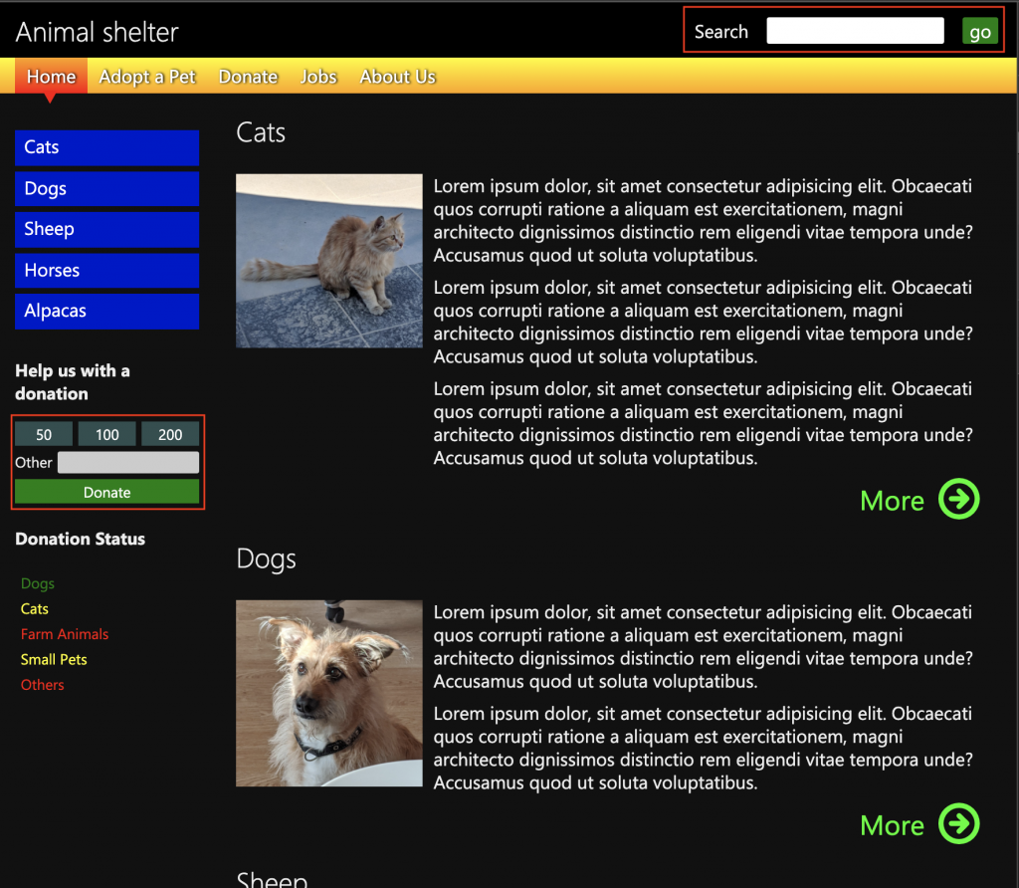Image resolution: width=1019 pixels, height=888 pixels.
Task: Click the More link under Dogs
Action: (892, 825)
